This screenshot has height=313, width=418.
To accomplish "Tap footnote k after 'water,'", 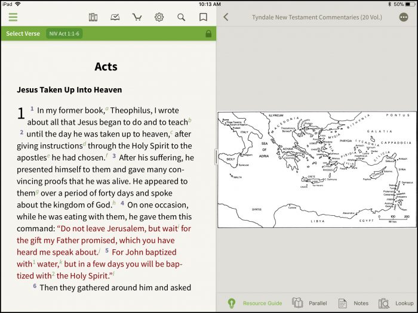I will click(61, 262).
